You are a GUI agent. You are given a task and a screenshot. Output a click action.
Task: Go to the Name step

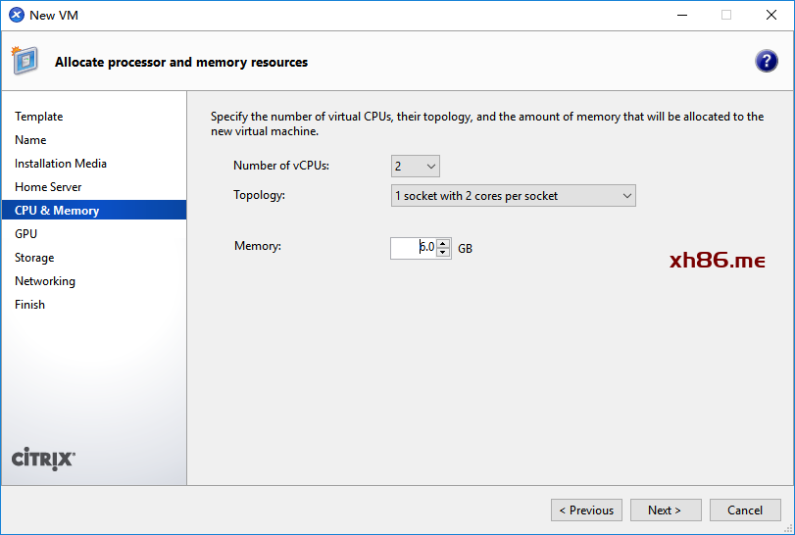pos(30,140)
